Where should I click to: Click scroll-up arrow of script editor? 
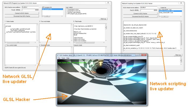coord(181,22)
